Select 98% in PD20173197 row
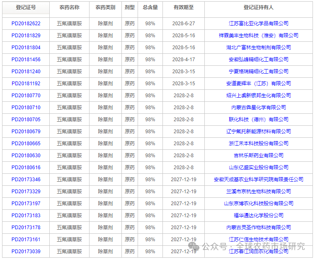Viewport: 315px width, 259px height. point(150,204)
